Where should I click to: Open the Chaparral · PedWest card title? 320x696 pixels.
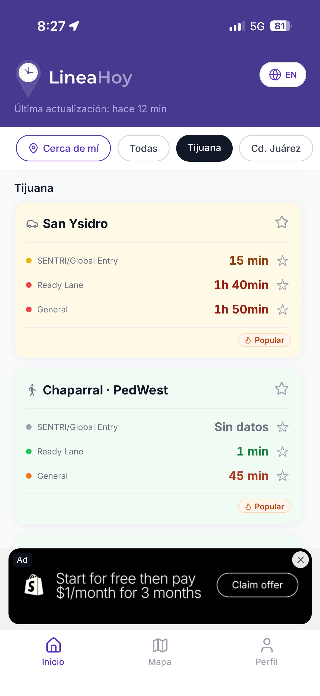click(105, 390)
